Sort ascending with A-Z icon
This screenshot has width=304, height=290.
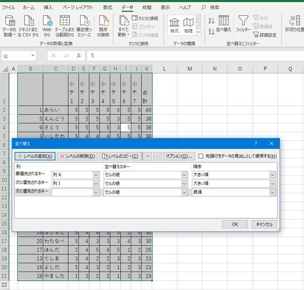211,21
